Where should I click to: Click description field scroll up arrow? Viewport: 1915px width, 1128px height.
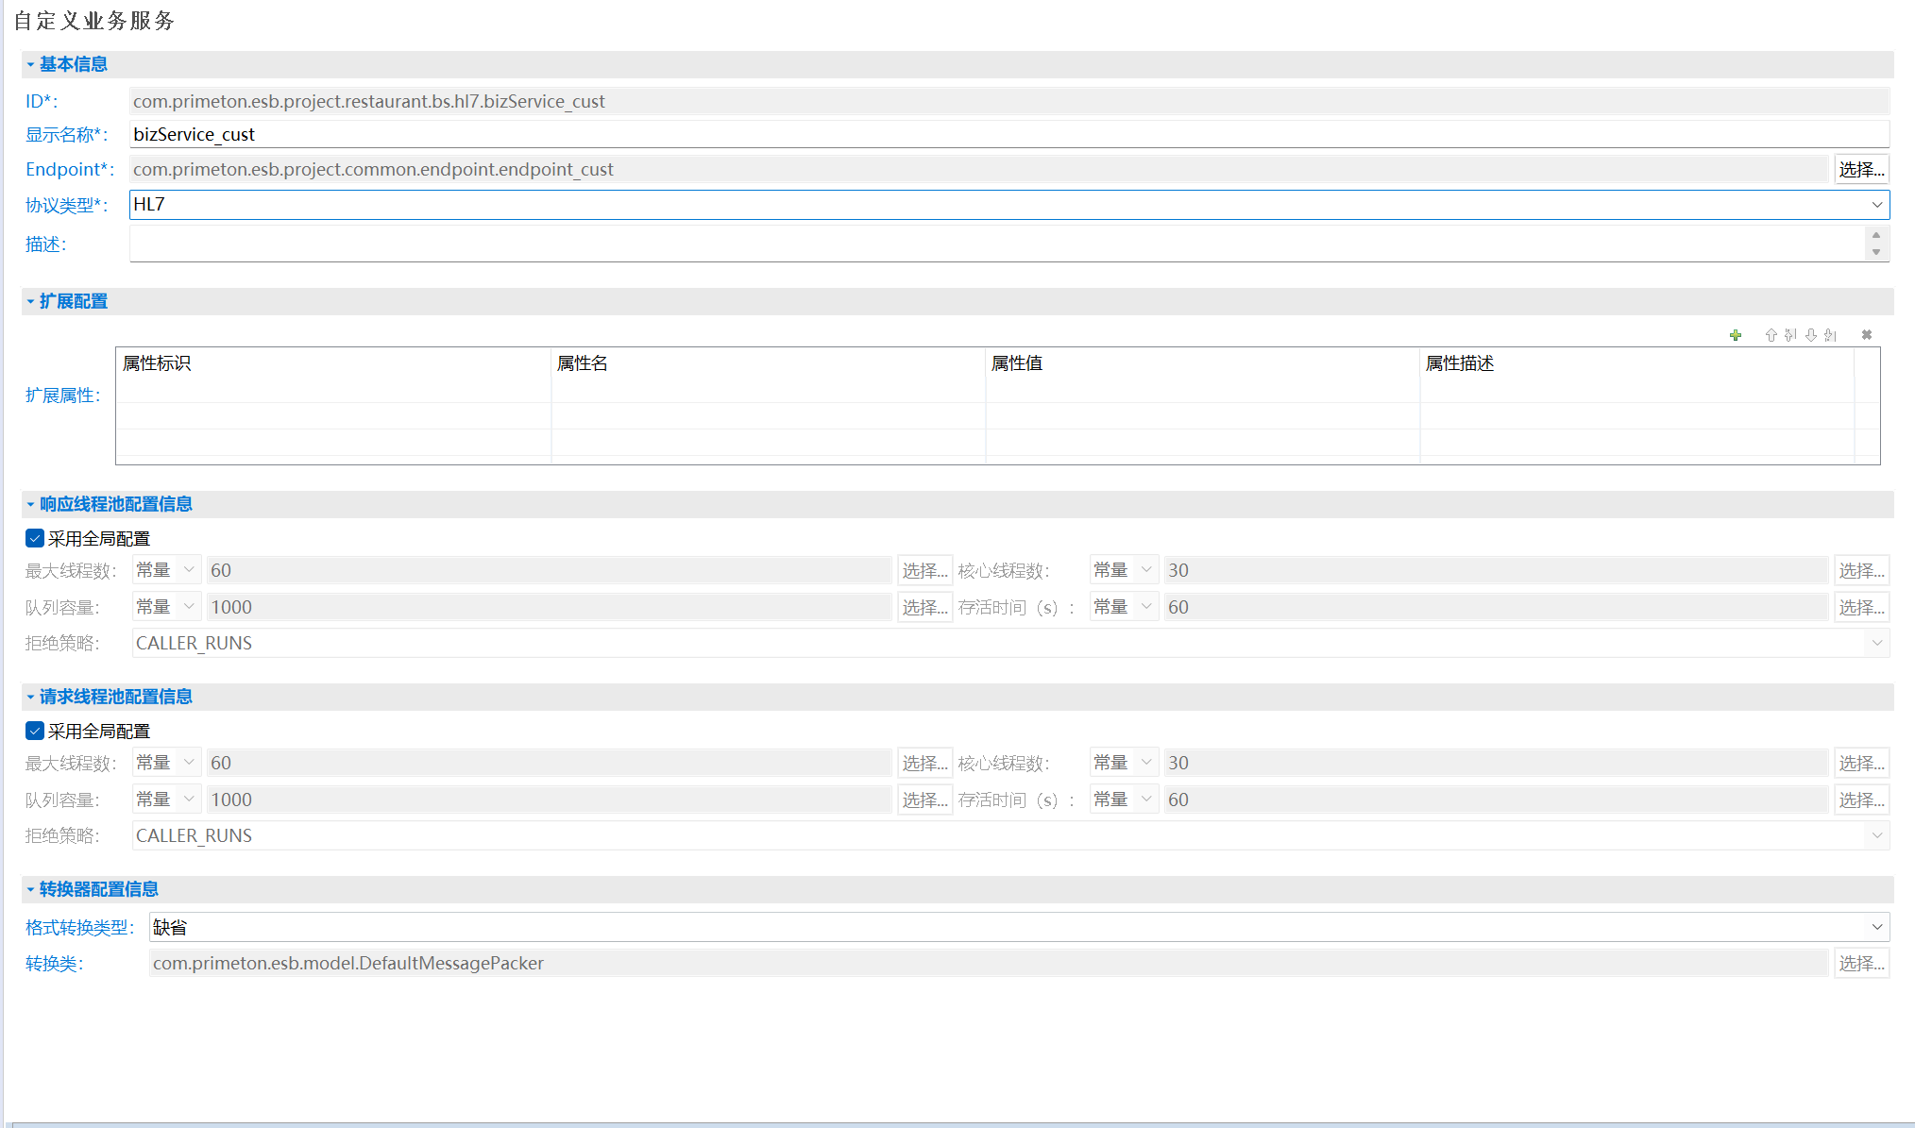(1876, 235)
